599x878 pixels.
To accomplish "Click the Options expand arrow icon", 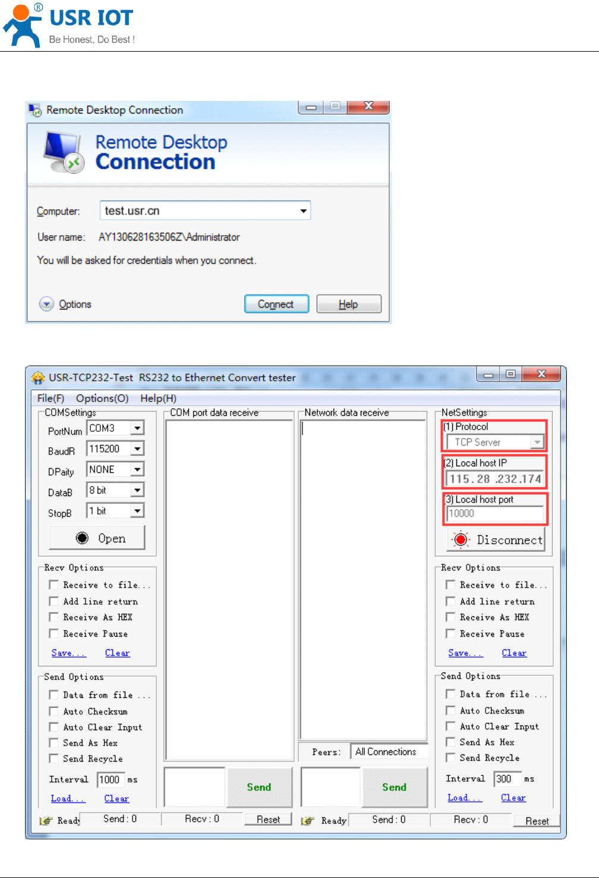I will [46, 304].
